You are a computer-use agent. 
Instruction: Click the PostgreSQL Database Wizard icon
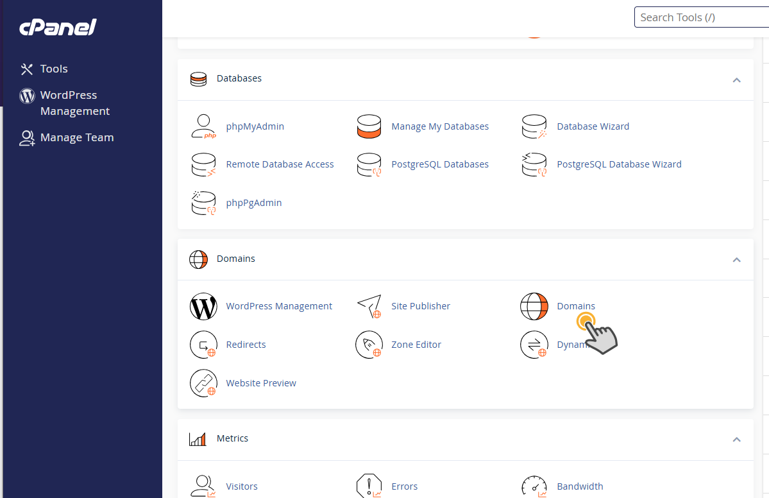[x=534, y=165]
